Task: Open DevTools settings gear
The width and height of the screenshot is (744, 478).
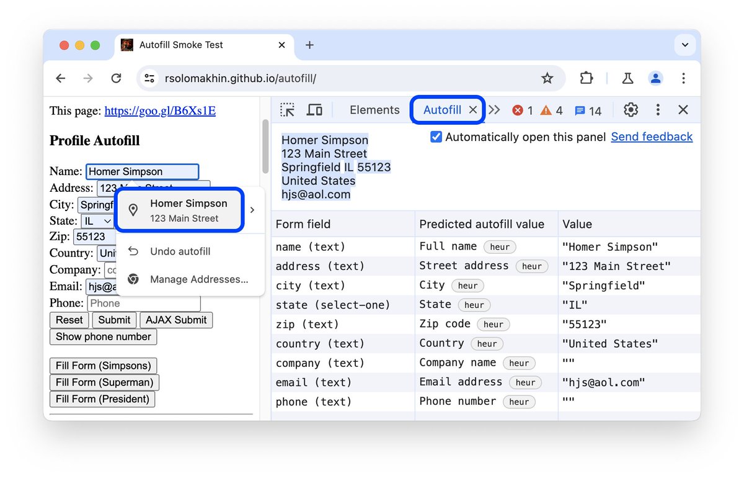Action: (631, 110)
